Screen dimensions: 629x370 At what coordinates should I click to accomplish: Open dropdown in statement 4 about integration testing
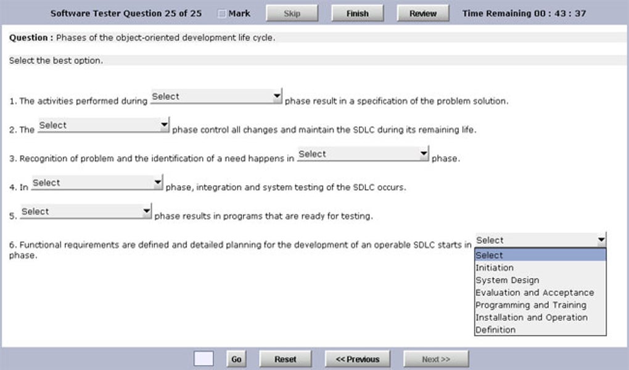pyautogui.click(x=97, y=183)
